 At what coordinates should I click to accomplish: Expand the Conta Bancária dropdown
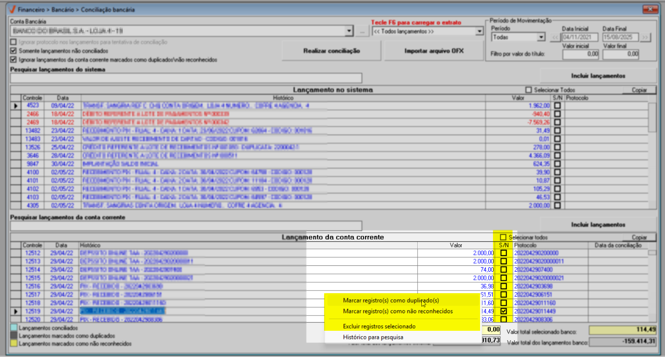click(349, 31)
